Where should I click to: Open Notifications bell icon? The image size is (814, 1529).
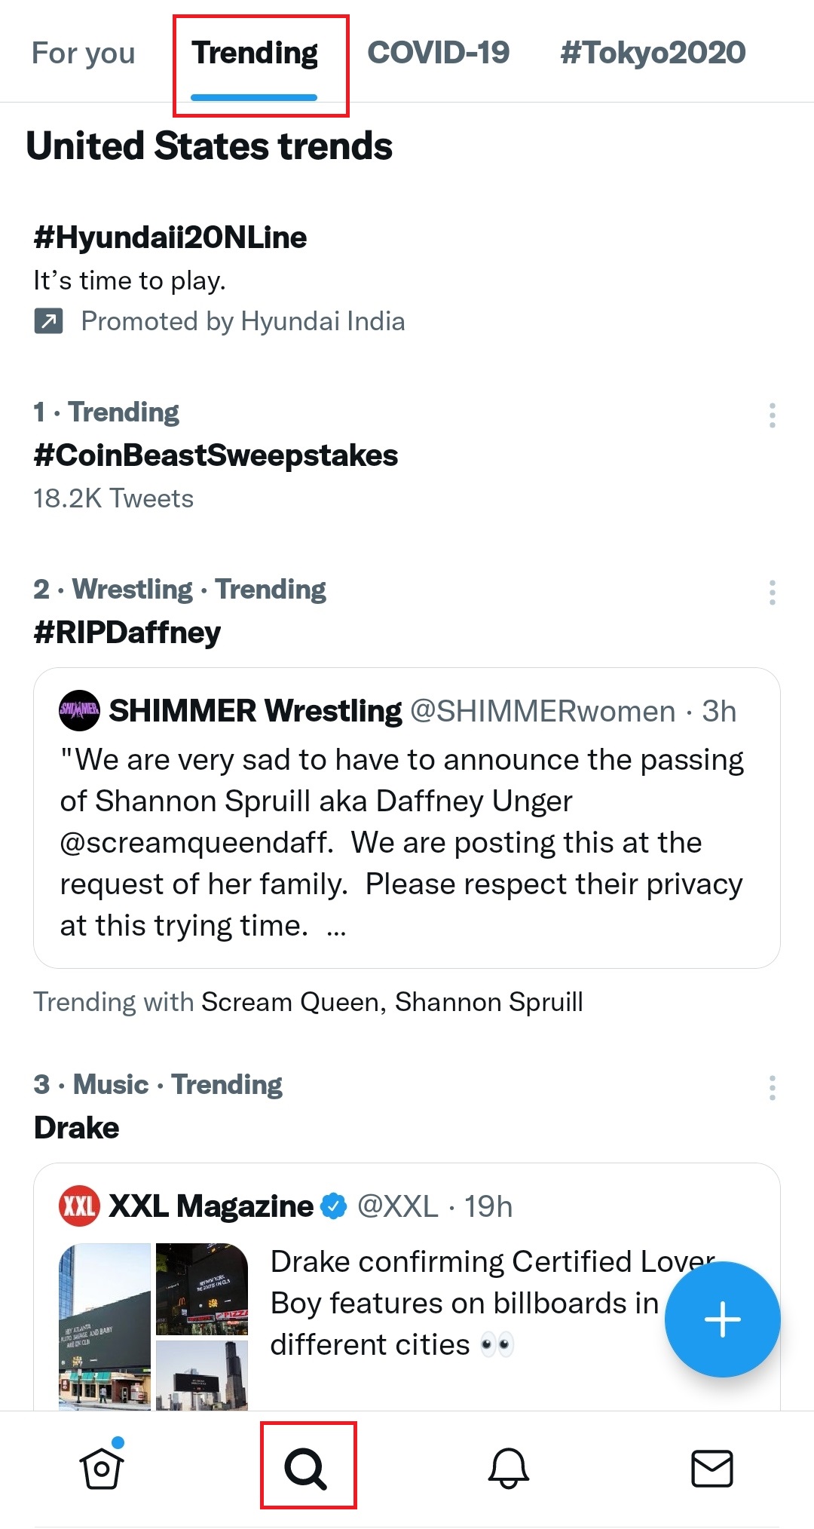pyautogui.click(x=509, y=1467)
